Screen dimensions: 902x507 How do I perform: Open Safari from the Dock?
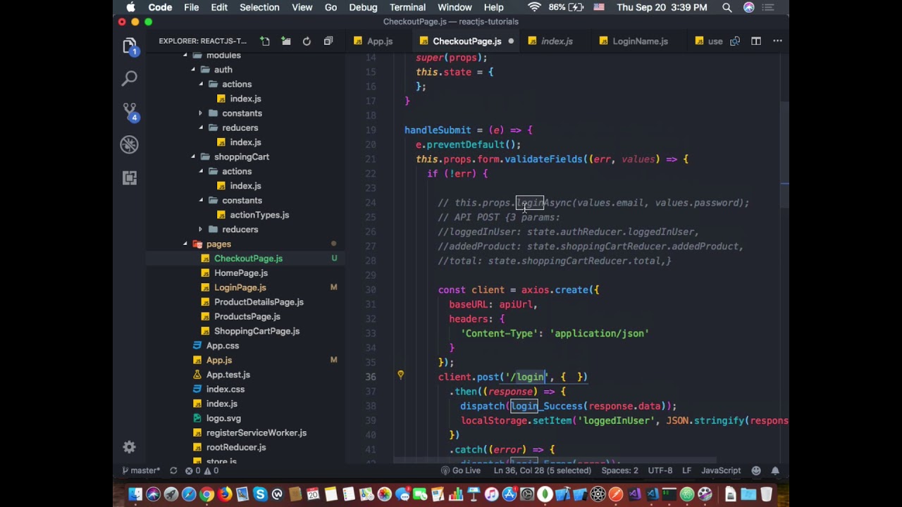point(189,494)
